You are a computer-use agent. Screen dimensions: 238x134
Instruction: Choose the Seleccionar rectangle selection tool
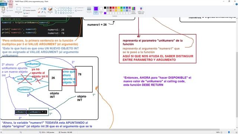(x=19, y=9)
